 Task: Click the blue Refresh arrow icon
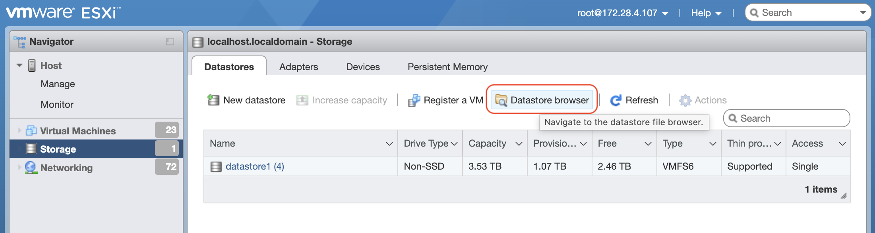click(x=616, y=101)
